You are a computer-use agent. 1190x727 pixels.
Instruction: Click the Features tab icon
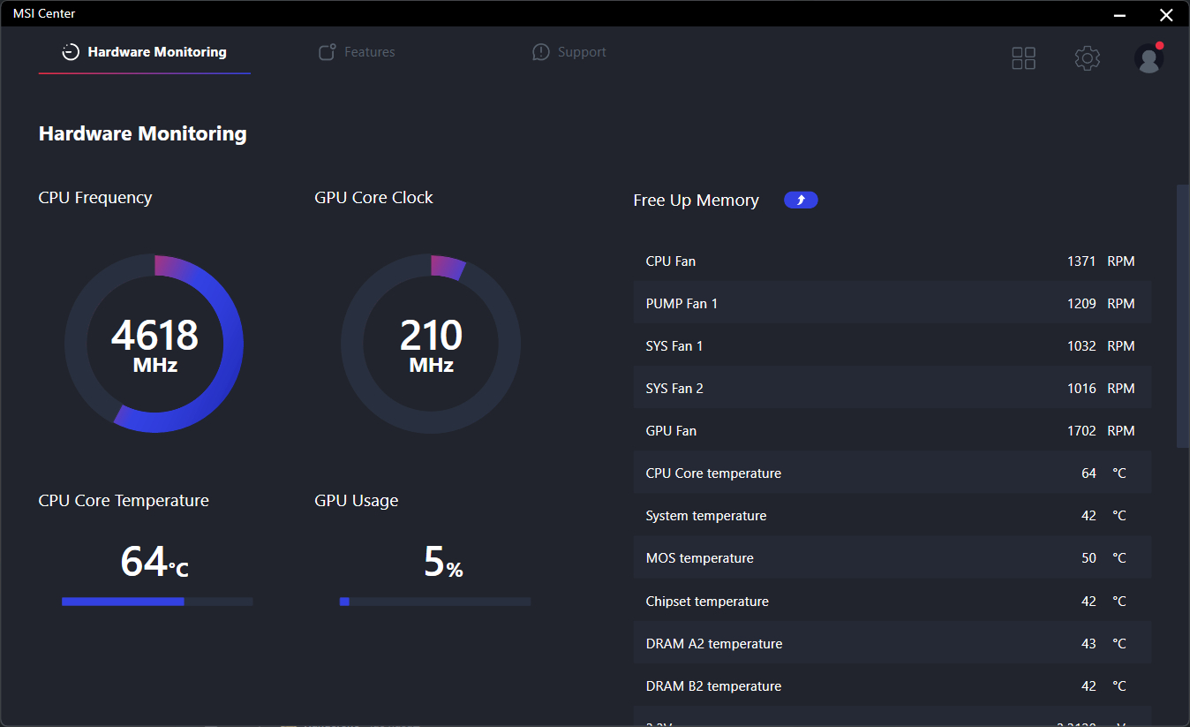327,52
